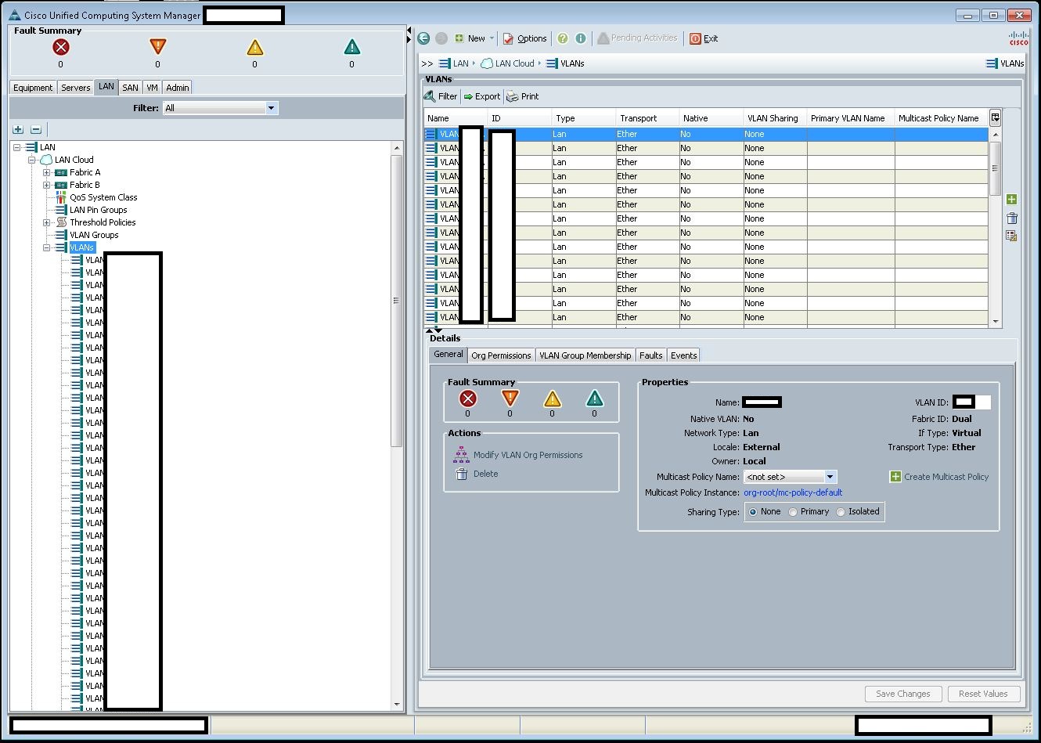1041x743 pixels.
Task: Click the VLAN table vertical scrollbar thumb
Action: [x=996, y=168]
